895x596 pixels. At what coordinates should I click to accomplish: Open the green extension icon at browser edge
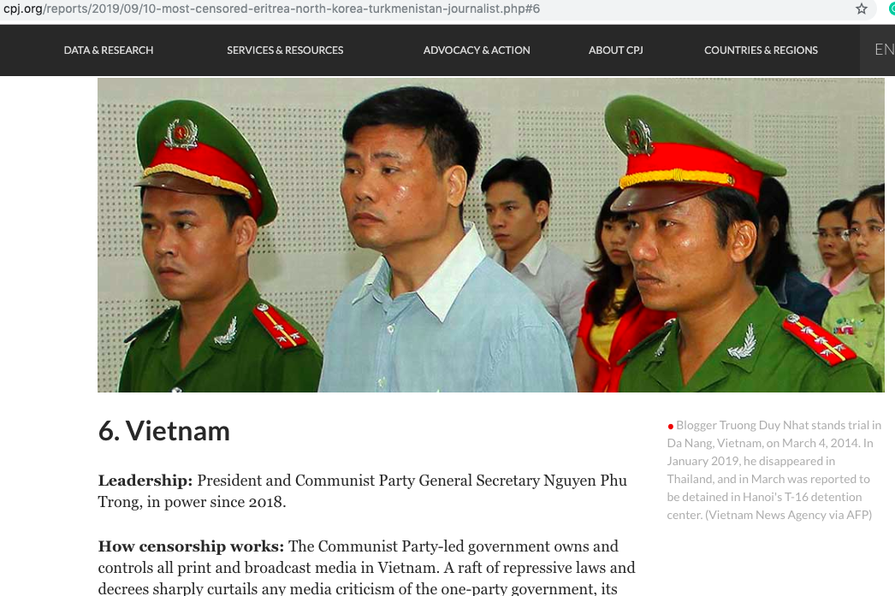coord(892,9)
